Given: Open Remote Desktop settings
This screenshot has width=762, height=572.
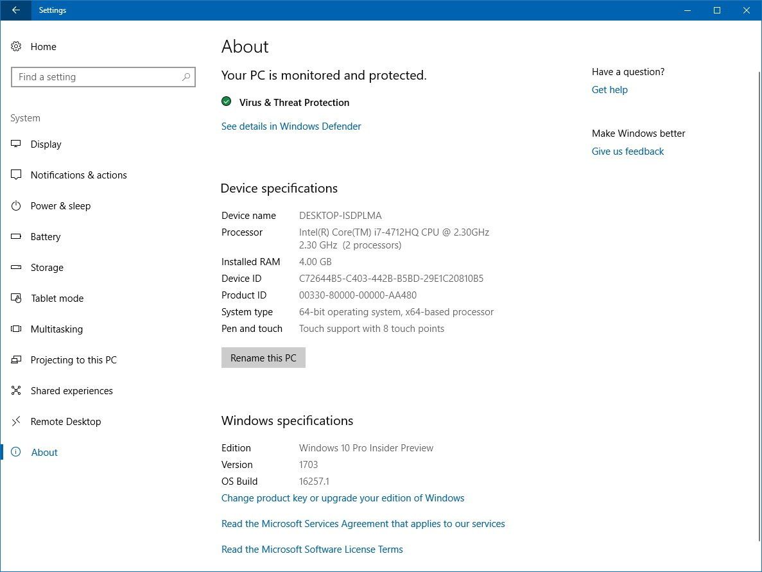Looking at the screenshot, I should tap(15, 421).
